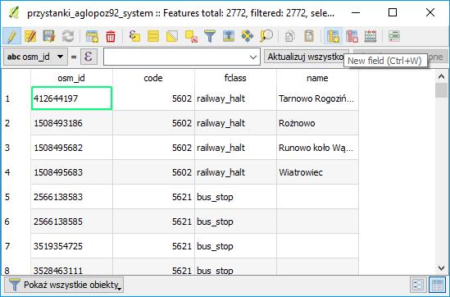Click vertical scrollbar thumb
450x297 pixels.
441,90
